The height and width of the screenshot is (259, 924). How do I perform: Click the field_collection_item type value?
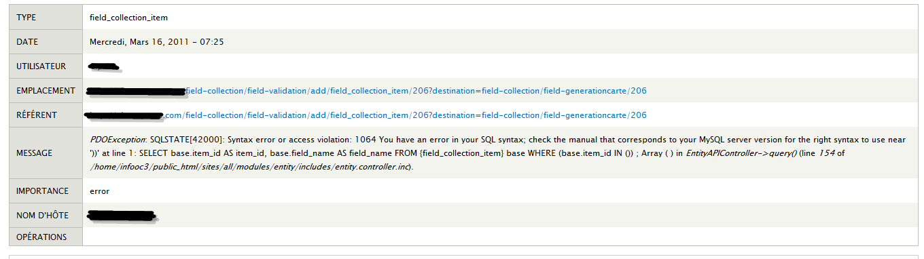[128, 18]
